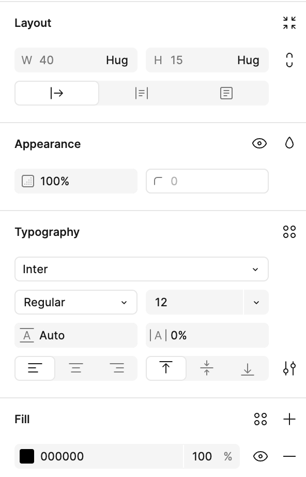Click the Typography apply styles icon

pyautogui.click(x=289, y=232)
